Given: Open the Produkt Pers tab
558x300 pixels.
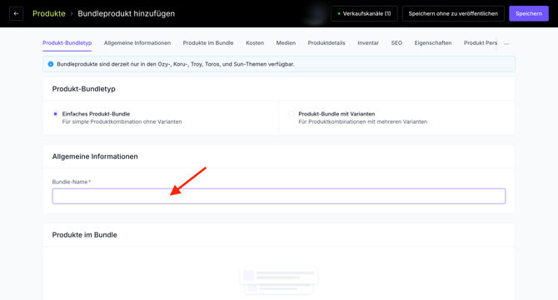Looking at the screenshot, I should point(480,43).
